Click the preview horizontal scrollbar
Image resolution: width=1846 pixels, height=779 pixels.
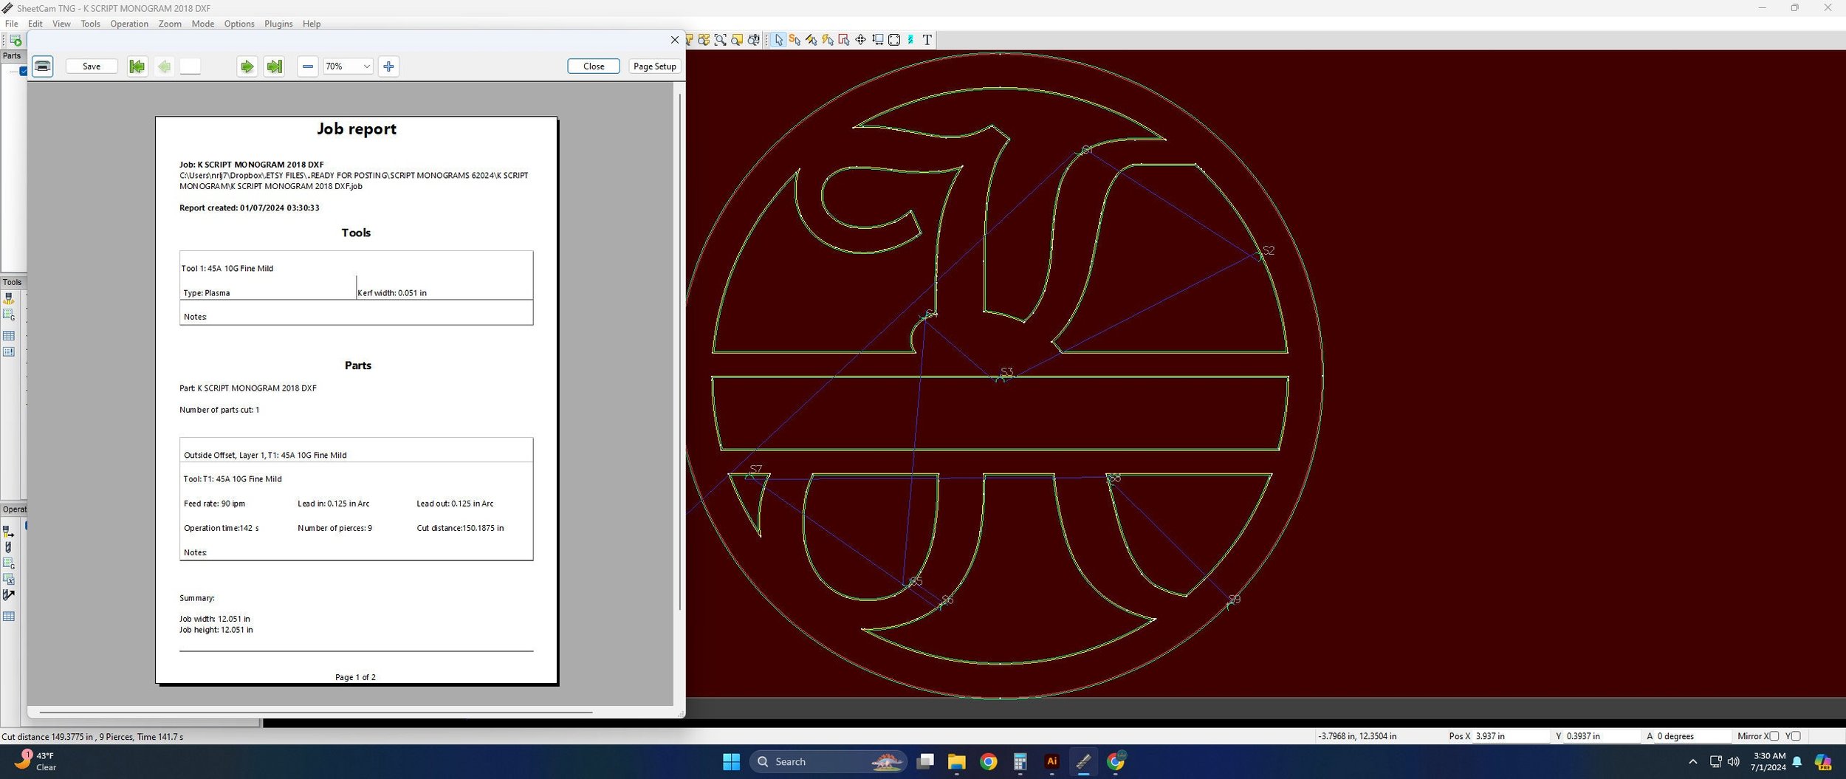click(x=316, y=713)
